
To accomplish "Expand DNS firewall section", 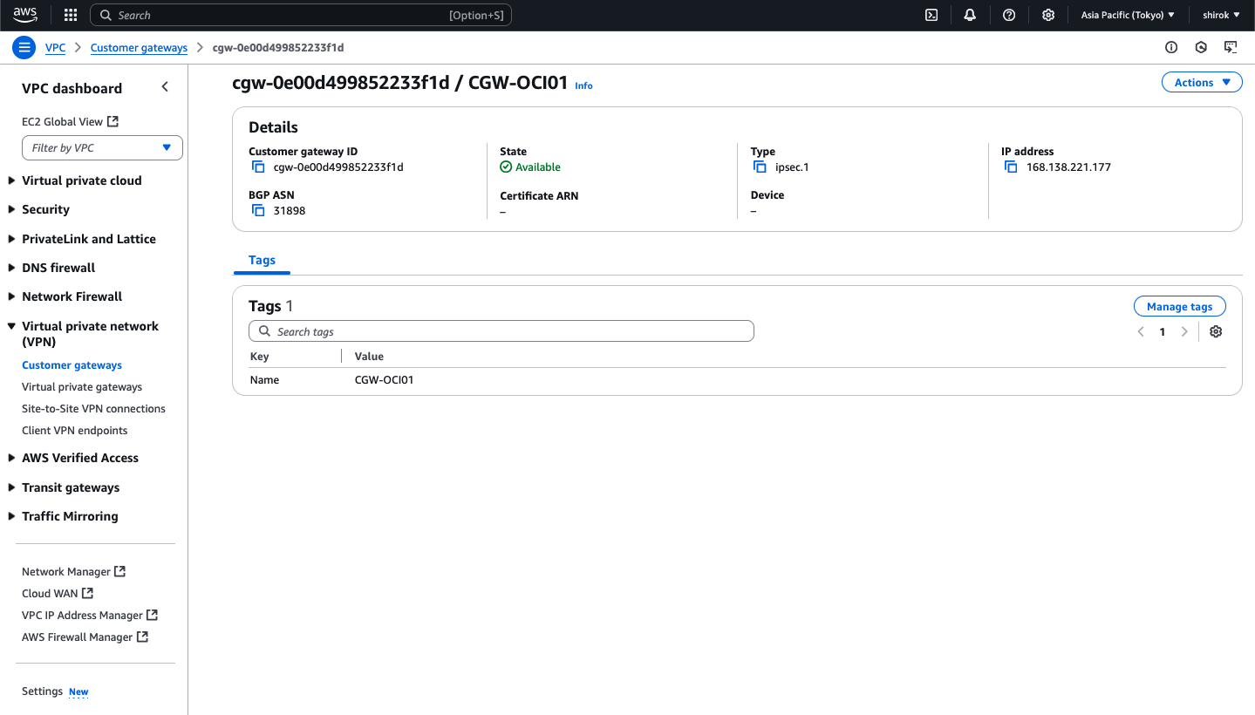I will click(x=12, y=268).
